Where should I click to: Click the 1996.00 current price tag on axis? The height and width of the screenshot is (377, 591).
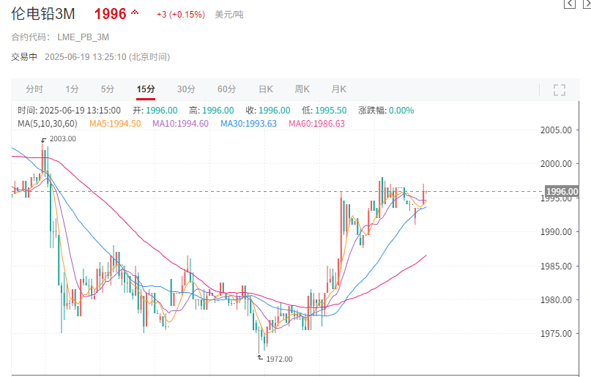(562, 192)
